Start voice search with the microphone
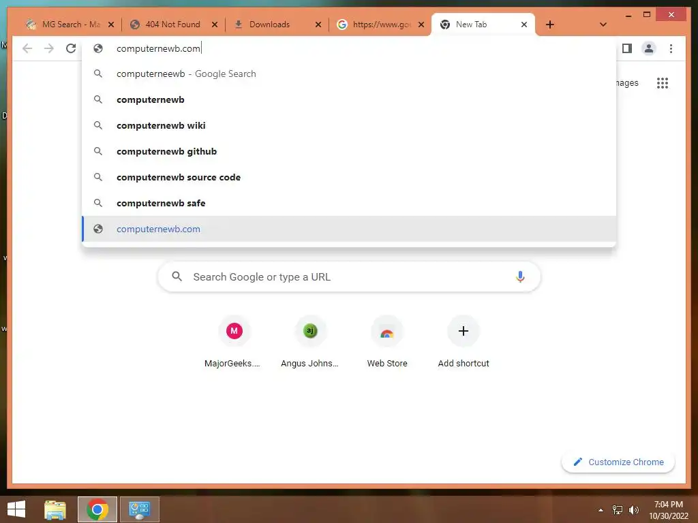 pos(520,276)
